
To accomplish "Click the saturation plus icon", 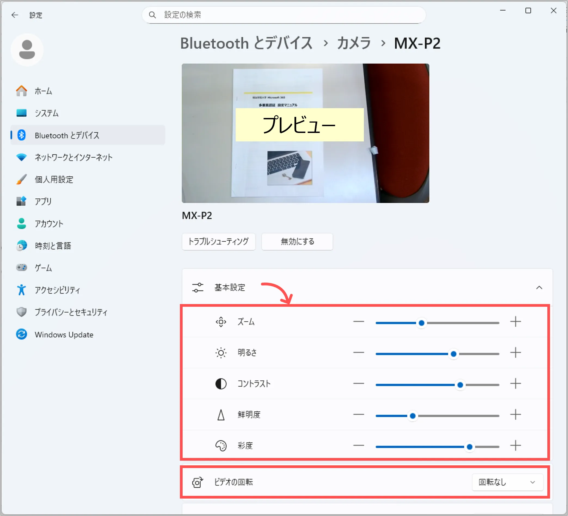I will click(515, 446).
